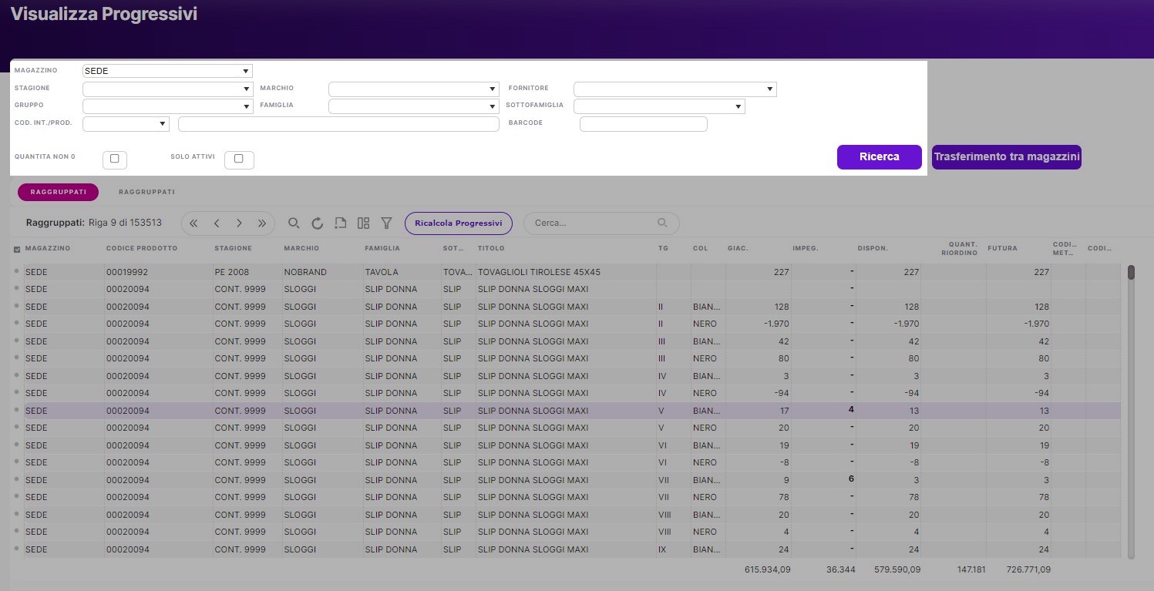This screenshot has width=1154, height=591.
Task: Open the Magazzino dropdown showing SEDE
Action: tap(167, 71)
